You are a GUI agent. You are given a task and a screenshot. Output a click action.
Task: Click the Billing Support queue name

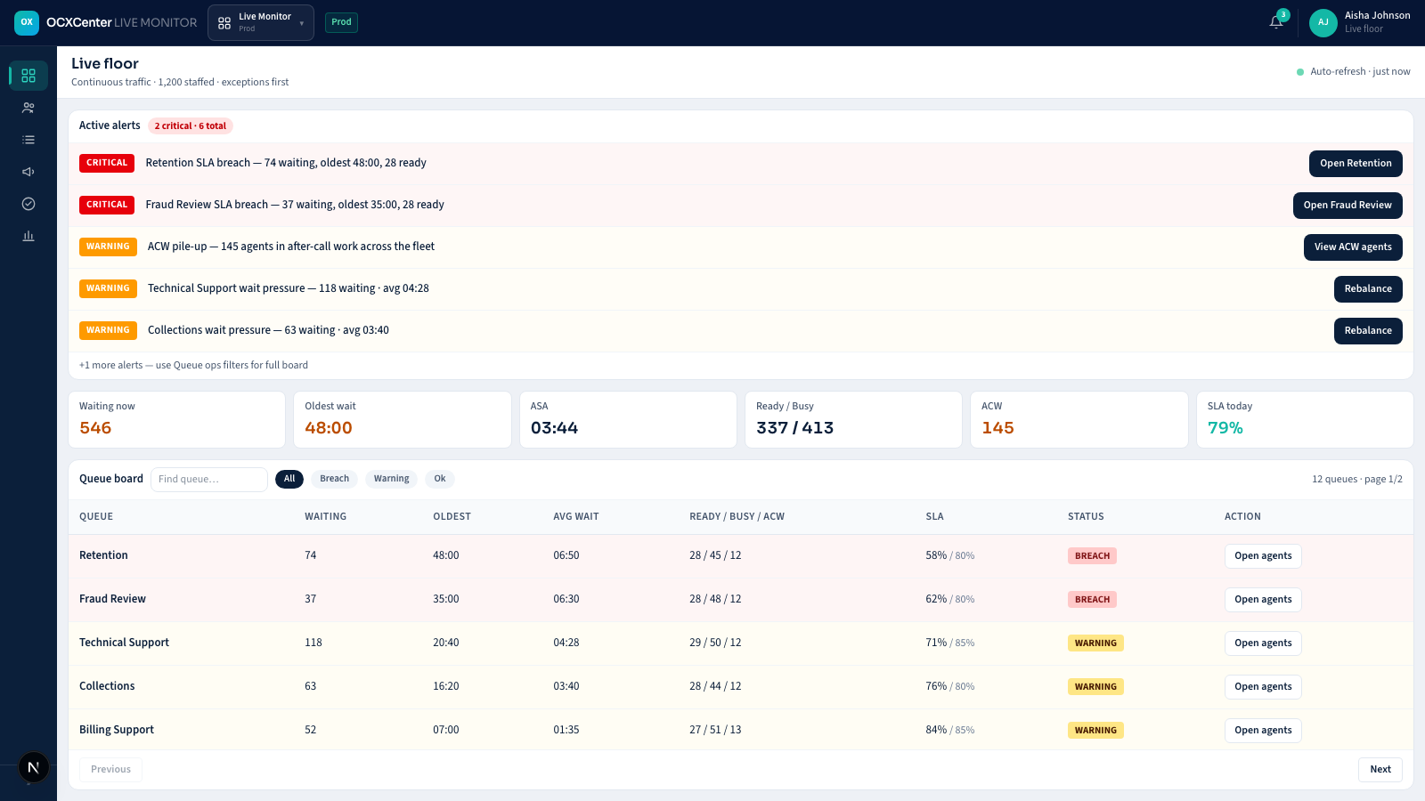coord(117,730)
